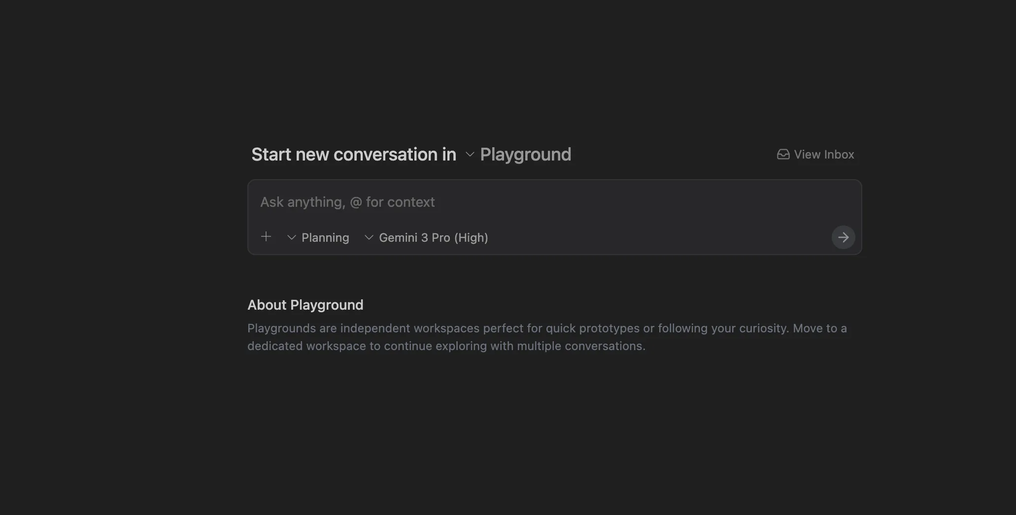Viewport: 1016px width, 515px height.
Task: Click the Start new conversation in heading
Action: (x=353, y=155)
